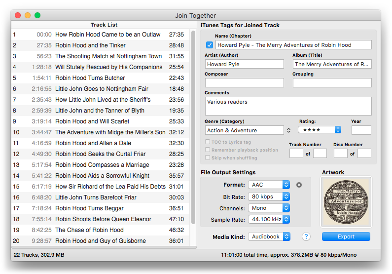Click the '22 Tracks, 302.9 MB' status text
Image resolution: width=392 pixels, height=274 pixels.
click(x=39, y=255)
